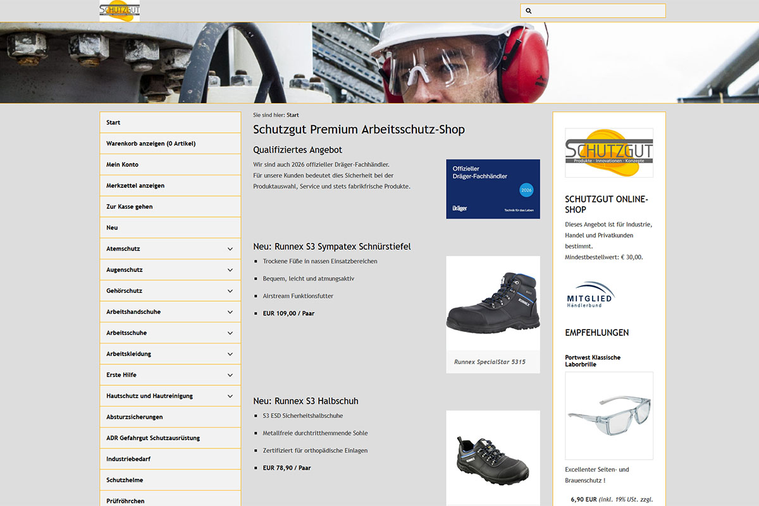Open the Runnex S3 Halbschuh shoe image
The width and height of the screenshot is (759, 506).
coord(493,458)
